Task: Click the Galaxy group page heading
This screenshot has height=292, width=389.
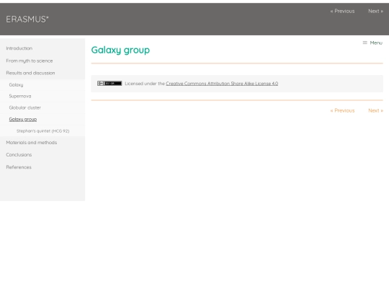Action: [x=120, y=50]
